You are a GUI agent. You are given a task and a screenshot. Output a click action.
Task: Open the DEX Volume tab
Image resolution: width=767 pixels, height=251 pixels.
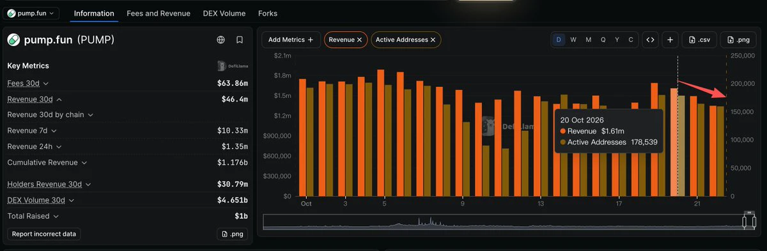click(224, 13)
